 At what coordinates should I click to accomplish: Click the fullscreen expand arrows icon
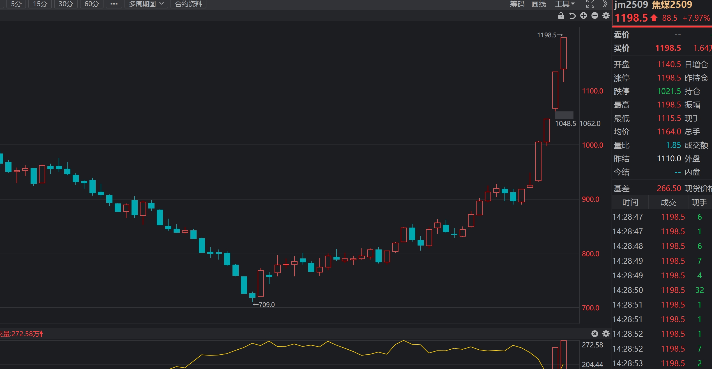coord(590,4)
